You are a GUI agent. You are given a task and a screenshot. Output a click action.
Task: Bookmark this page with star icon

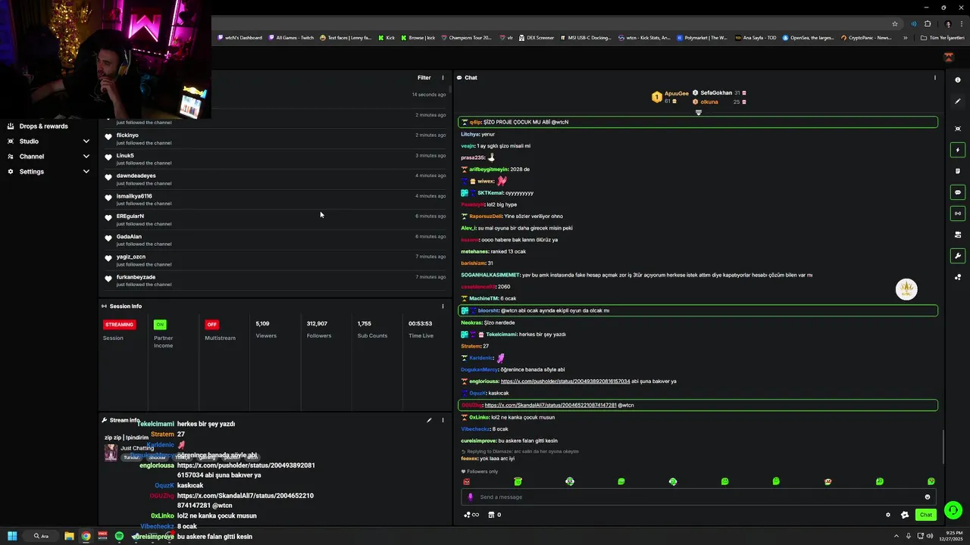(x=895, y=23)
